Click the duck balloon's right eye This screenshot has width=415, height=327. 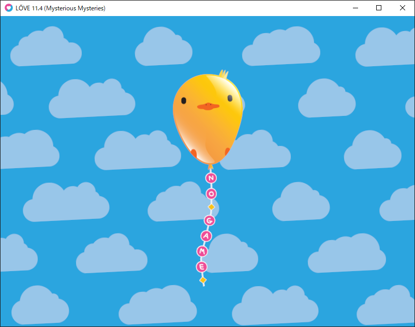tap(230, 98)
